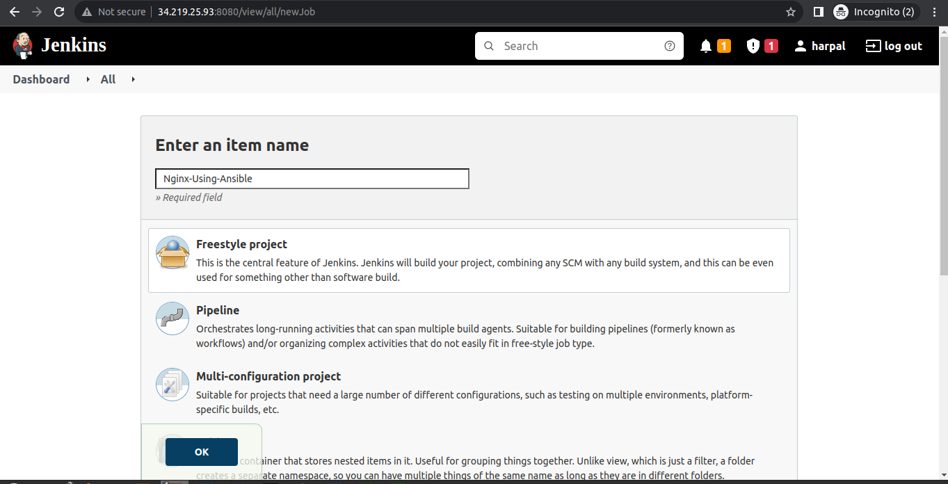Click the item name input field
The height and width of the screenshot is (484, 948).
(312, 179)
